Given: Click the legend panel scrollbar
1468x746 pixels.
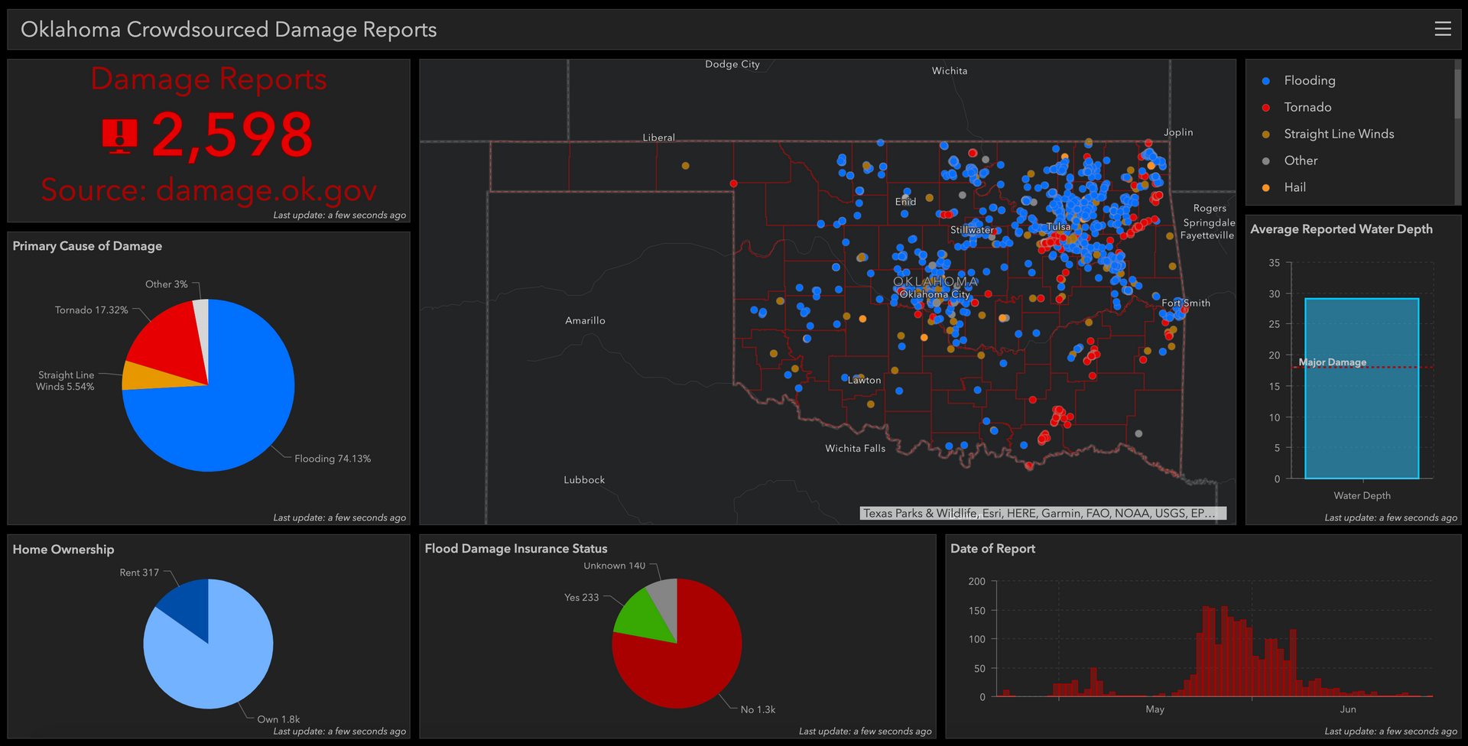Looking at the screenshot, I should tap(1457, 92).
